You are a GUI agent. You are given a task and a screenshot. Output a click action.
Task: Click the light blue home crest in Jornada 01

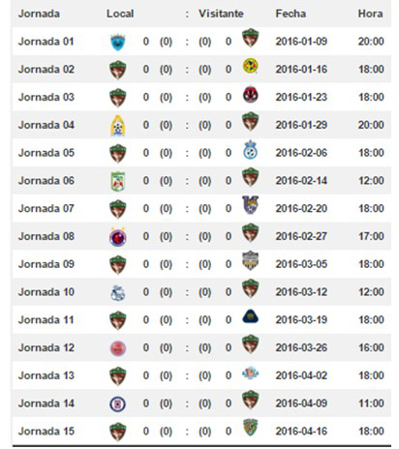tap(118, 42)
